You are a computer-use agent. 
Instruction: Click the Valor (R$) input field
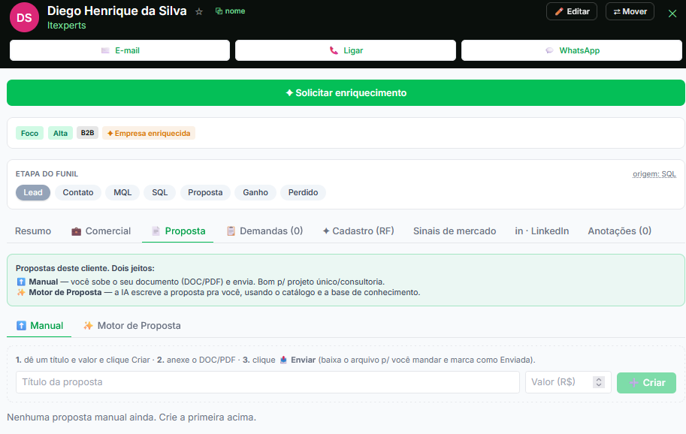[568, 382]
